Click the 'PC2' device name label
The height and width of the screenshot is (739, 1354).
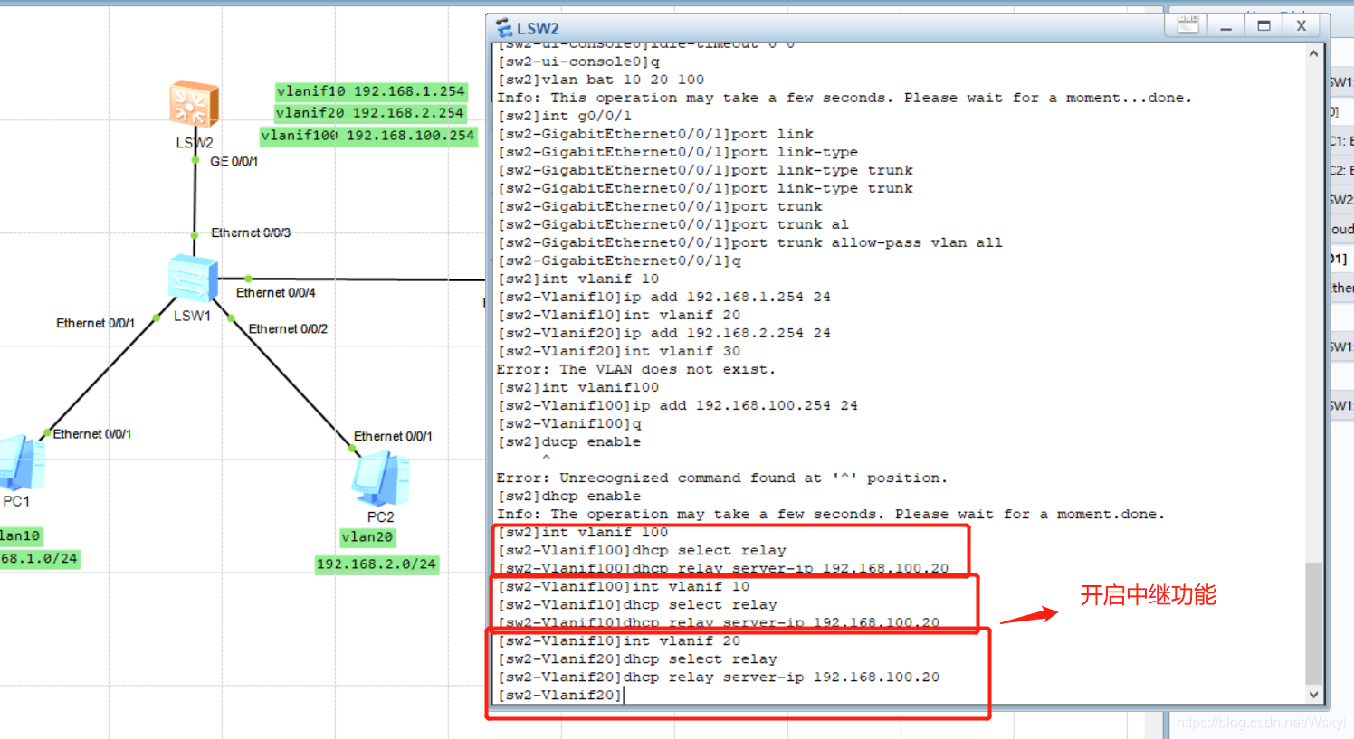[x=381, y=517]
